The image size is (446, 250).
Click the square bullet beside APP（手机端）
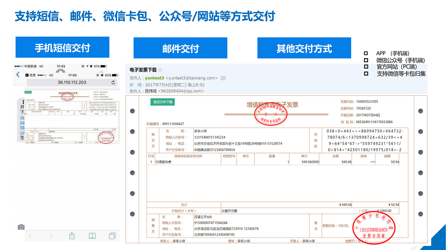click(x=366, y=53)
